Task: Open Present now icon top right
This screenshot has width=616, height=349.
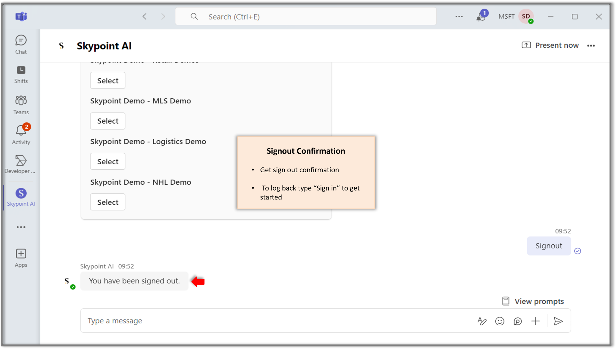Action: pyautogui.click(x=526, y=45)
